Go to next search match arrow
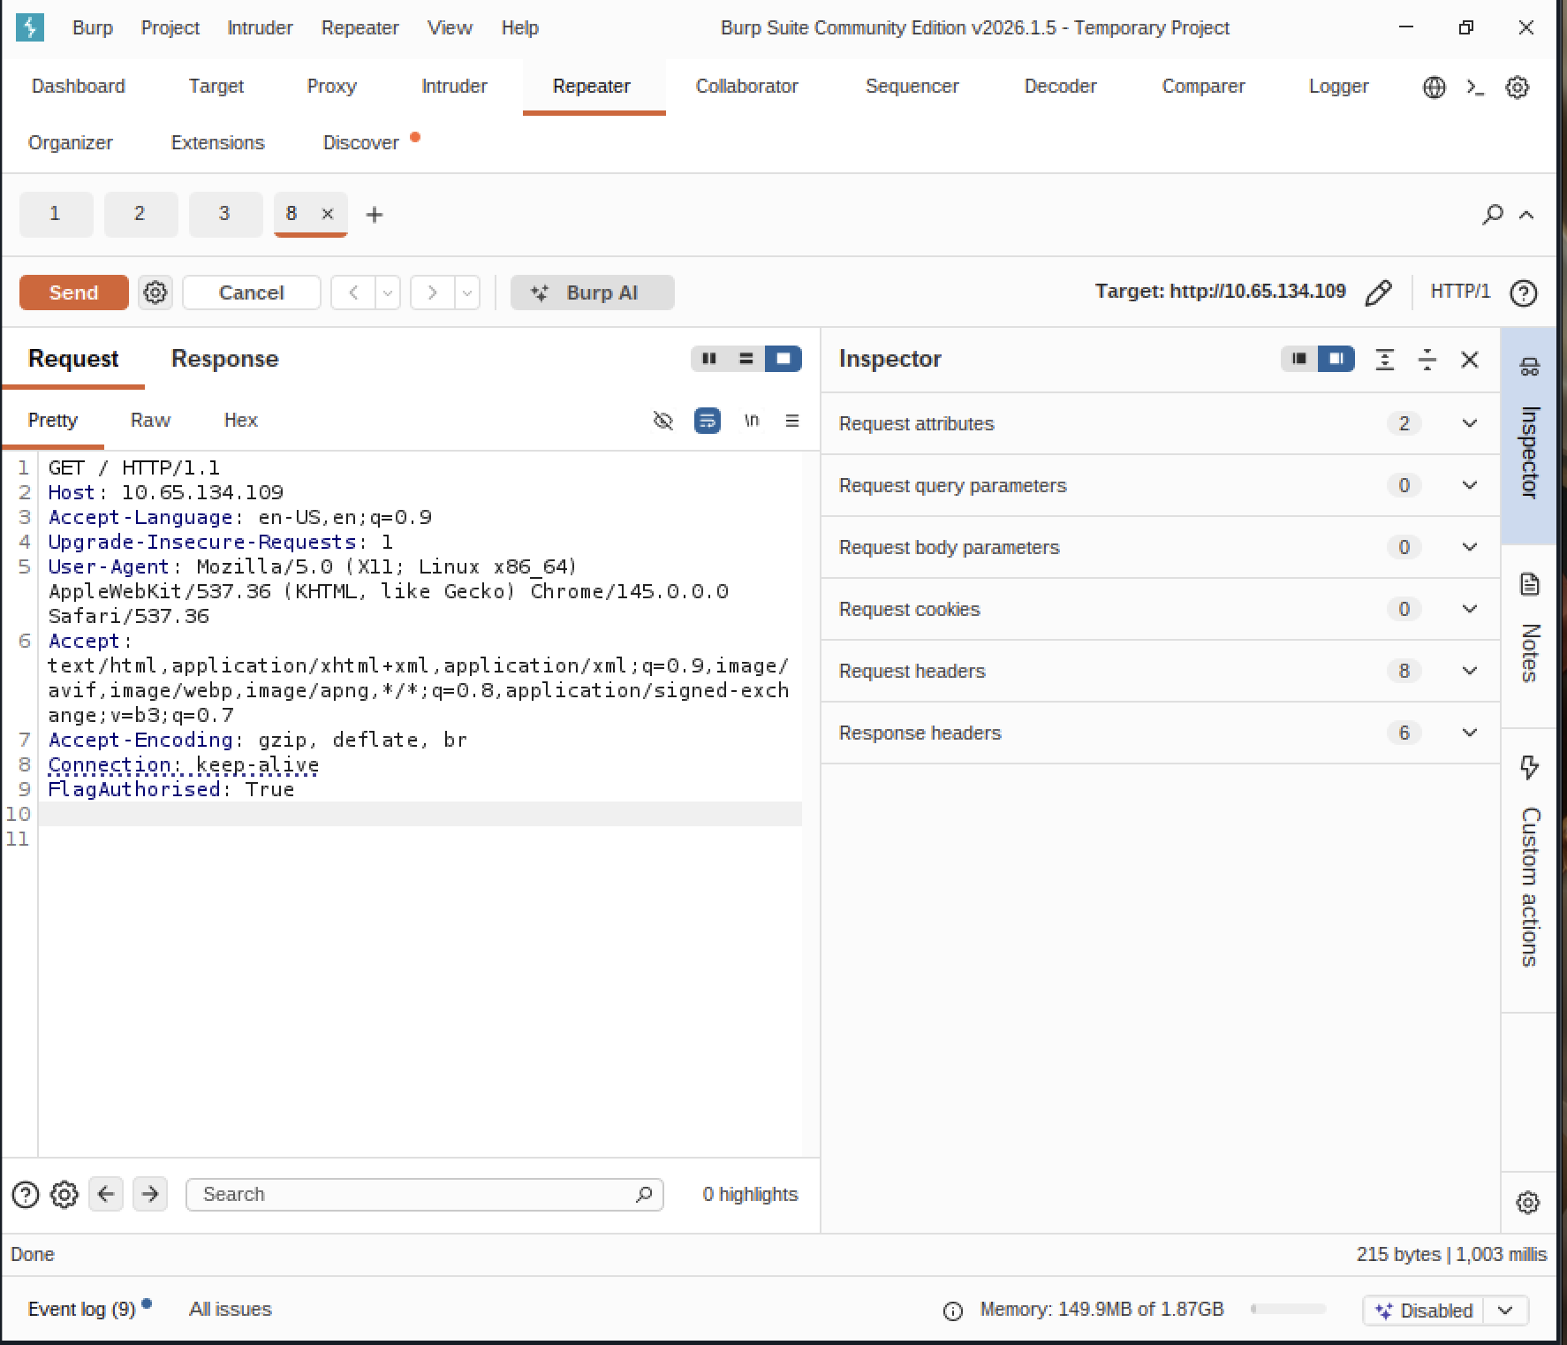Screen dimensions: 1567x1345 (x=150, y=1195)
